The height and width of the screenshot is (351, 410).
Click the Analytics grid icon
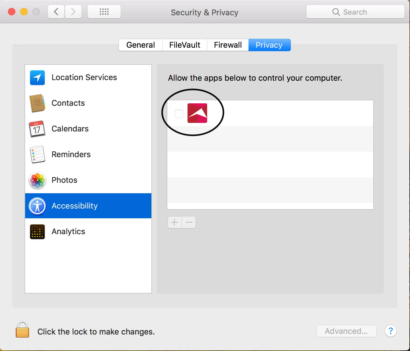pyautogui.click(x=37, y=232)
